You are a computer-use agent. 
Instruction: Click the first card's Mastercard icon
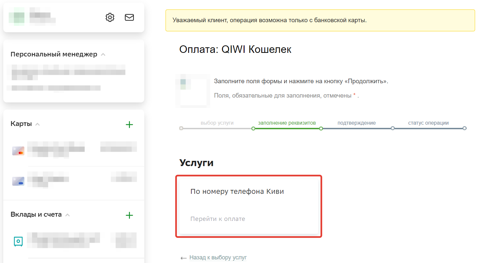[18, 151]
